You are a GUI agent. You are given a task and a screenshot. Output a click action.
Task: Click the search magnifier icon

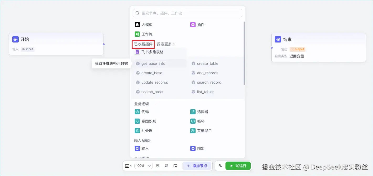(x=138, y=13)
